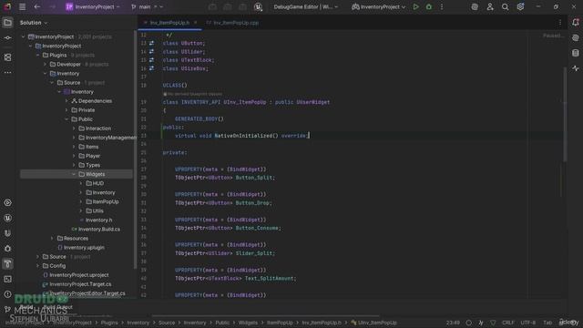The height and width of the screenshot is (328, 583).
Task: Open the InventoryProject project dropdown
Action: point(93,6)
